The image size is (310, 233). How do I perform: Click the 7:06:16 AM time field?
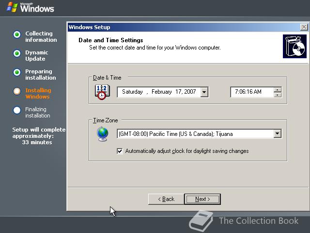[x=252, y=92]
